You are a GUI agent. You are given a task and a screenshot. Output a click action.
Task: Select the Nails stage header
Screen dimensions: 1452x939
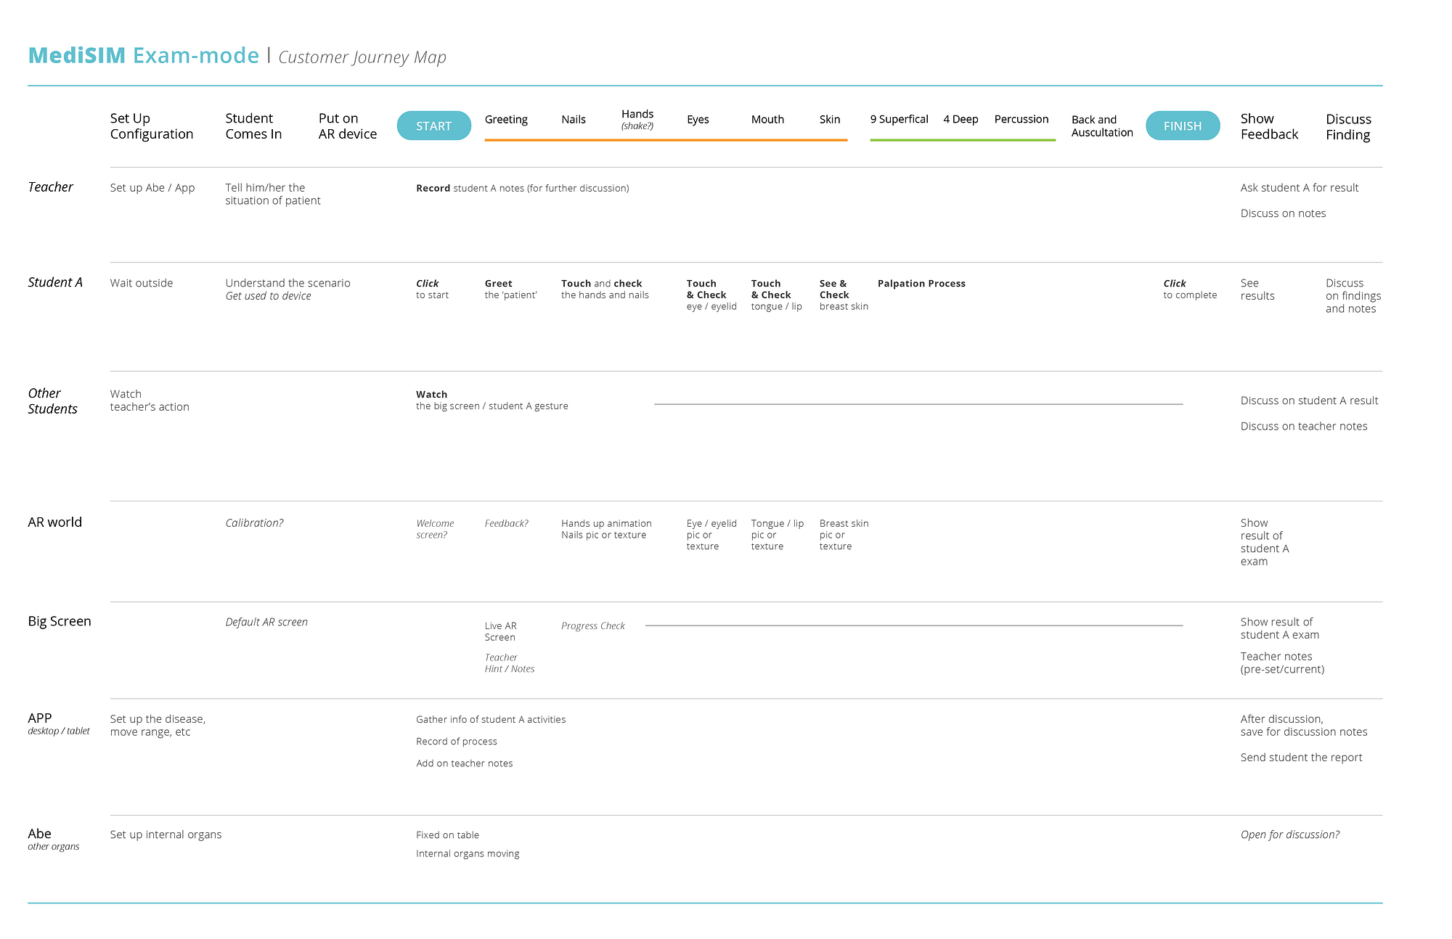point(573,120)
